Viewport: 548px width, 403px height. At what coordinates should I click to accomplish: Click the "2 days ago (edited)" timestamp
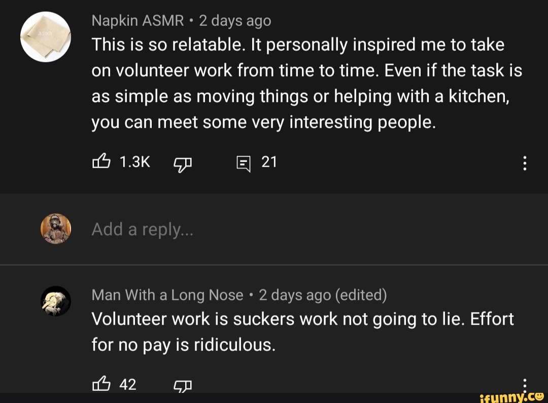click(322, 295)
